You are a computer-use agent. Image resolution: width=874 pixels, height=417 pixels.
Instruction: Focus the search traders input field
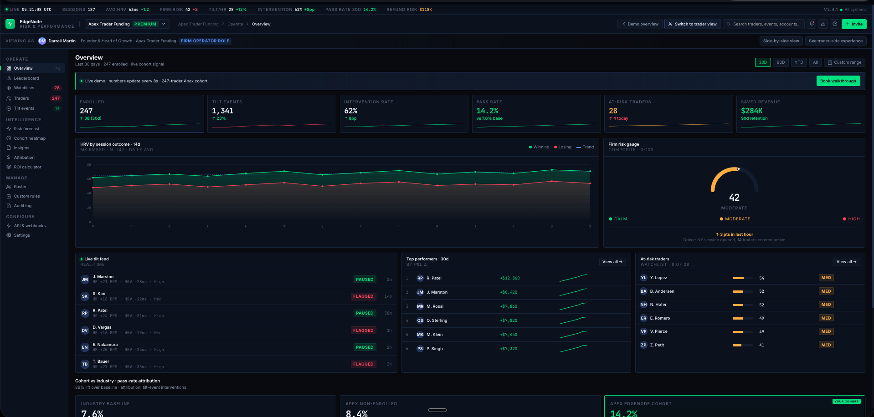pyautogui.click(x=763, y=24)
